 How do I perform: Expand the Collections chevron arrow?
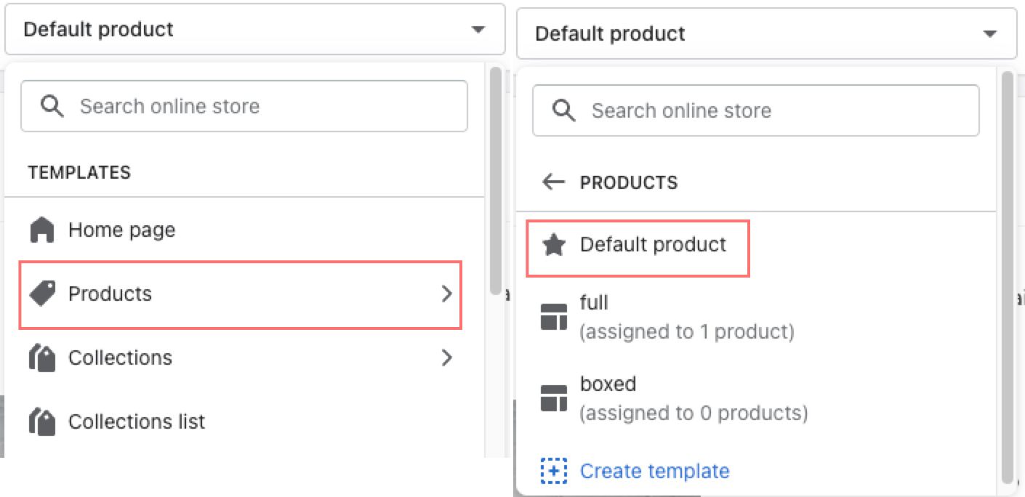447,357
